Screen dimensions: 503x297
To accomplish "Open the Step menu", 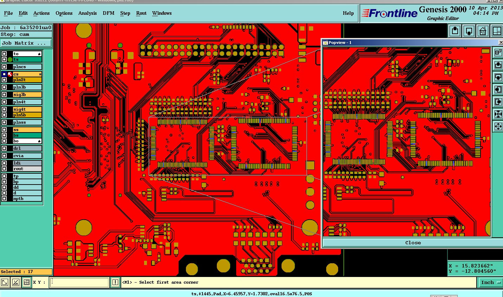I will [x=125, y=13].
